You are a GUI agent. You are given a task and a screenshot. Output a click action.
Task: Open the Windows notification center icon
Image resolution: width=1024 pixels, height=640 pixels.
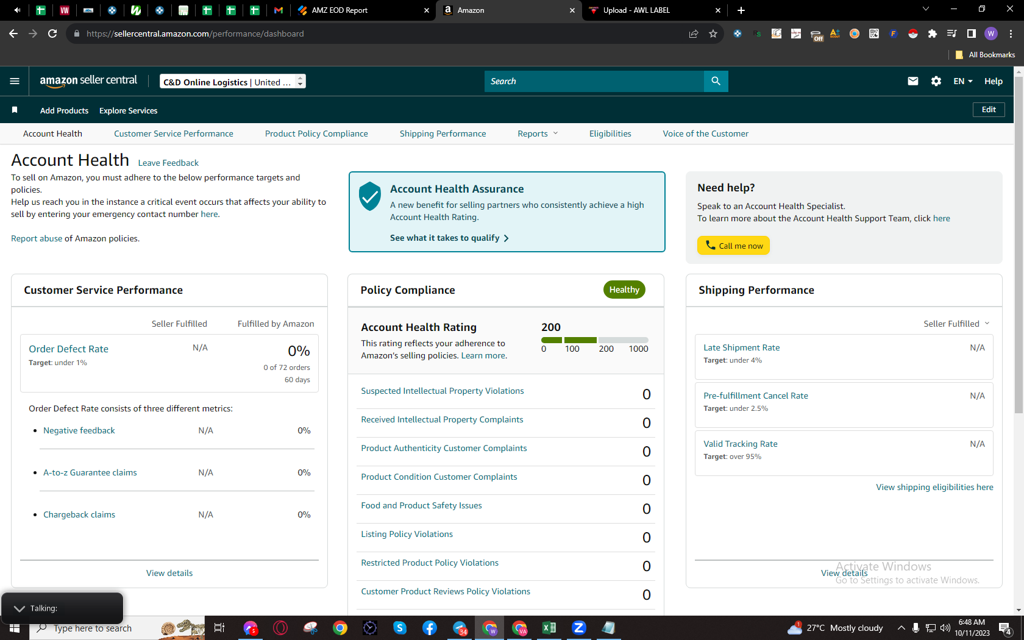(x=1005, y=628)
